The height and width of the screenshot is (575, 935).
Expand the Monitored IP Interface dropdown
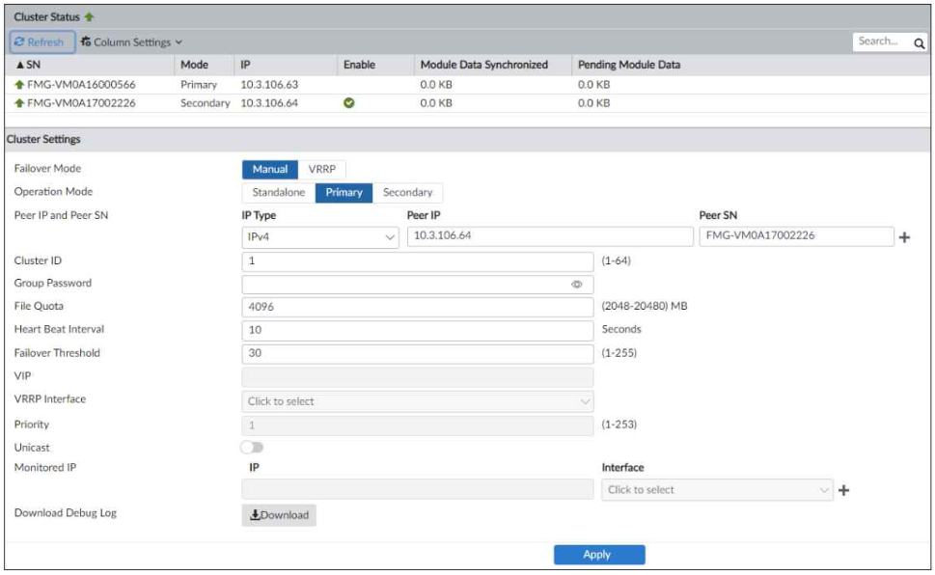coord(717,490)
